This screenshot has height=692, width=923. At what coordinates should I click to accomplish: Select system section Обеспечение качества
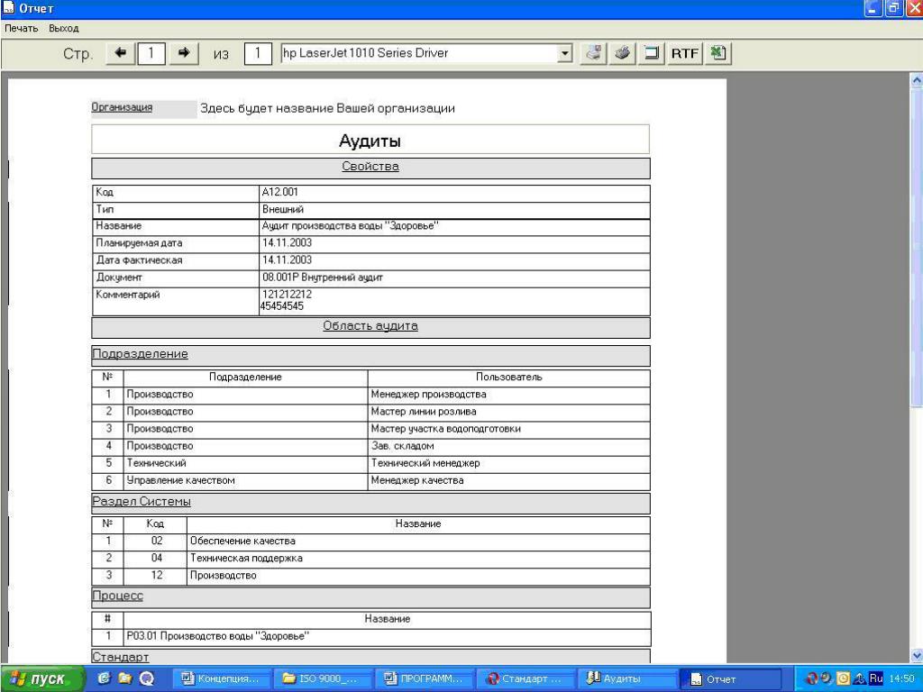click(242, 541)
